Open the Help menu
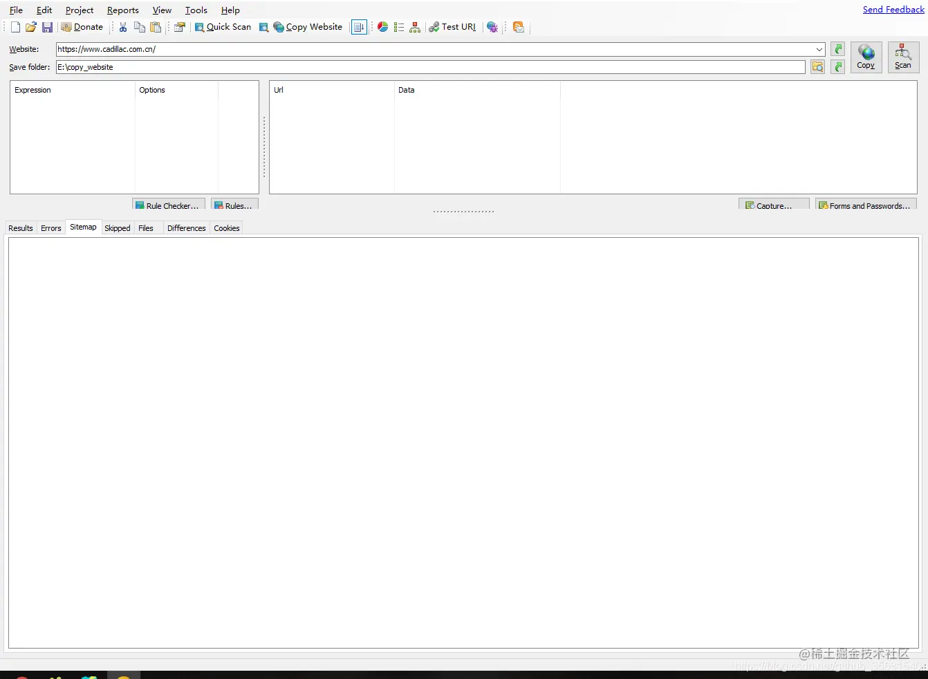This screenshot has width=928, height=679. pyautogui.click(x=230, y=10)
